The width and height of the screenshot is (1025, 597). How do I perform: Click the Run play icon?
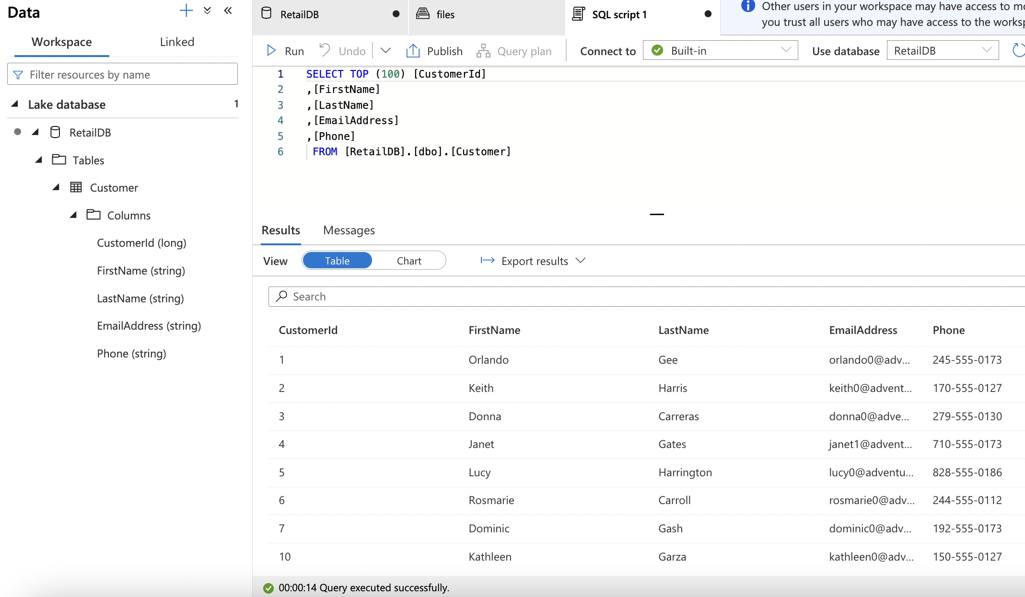pyautogui.click(x=271, y=51)
